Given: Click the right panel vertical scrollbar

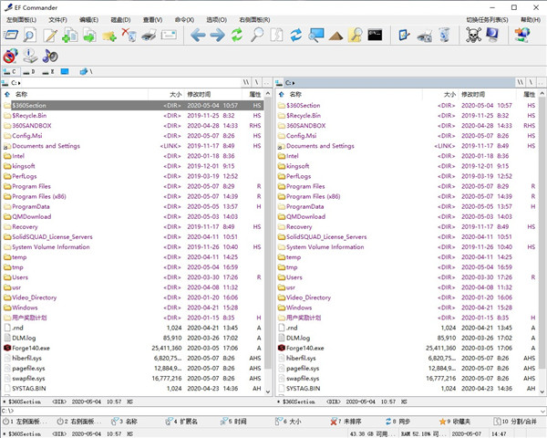Looking at the screenshot, I should (542, 228).
